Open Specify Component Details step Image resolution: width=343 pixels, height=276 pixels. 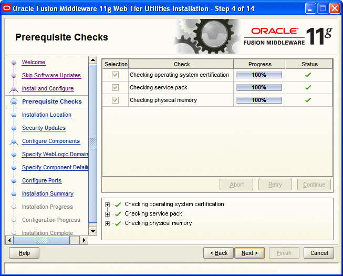55,167
